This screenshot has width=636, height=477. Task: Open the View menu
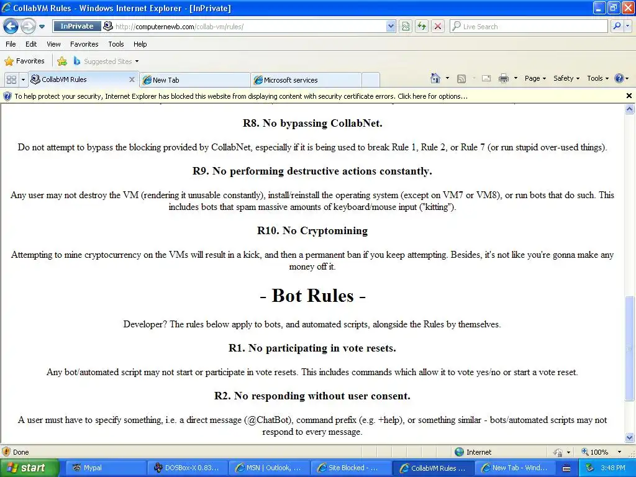[53, 44]
